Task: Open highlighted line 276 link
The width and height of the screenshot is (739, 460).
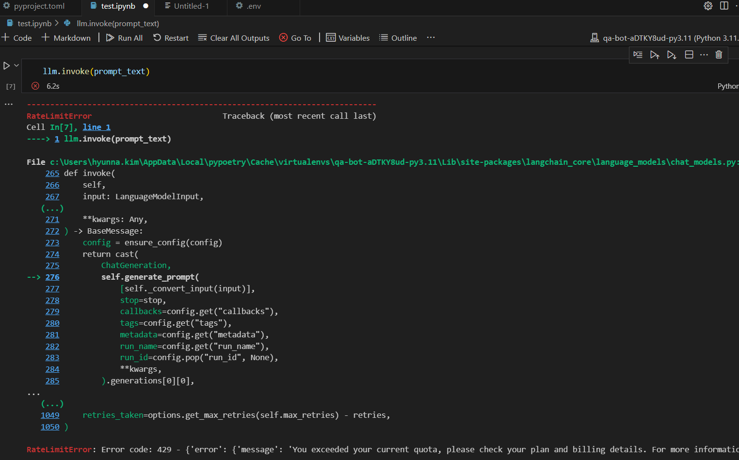Action: pyautogui.click(x=52, y=277)
